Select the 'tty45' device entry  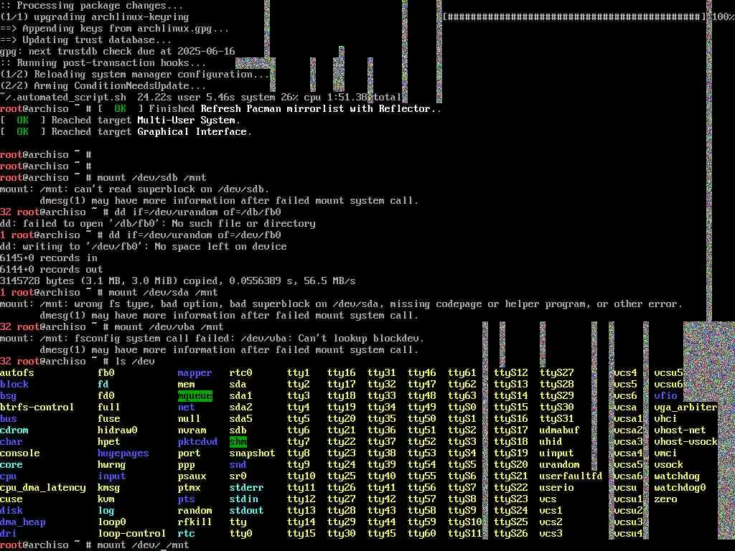click(382, 534)
